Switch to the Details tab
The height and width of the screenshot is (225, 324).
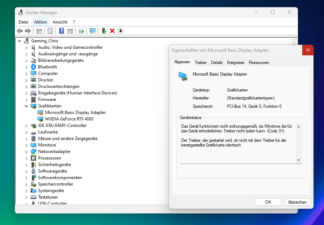pos(217,63)
